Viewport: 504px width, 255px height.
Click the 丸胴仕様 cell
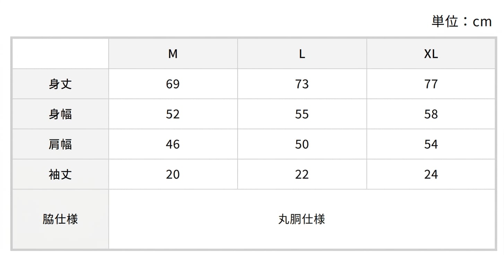(302, 219)
